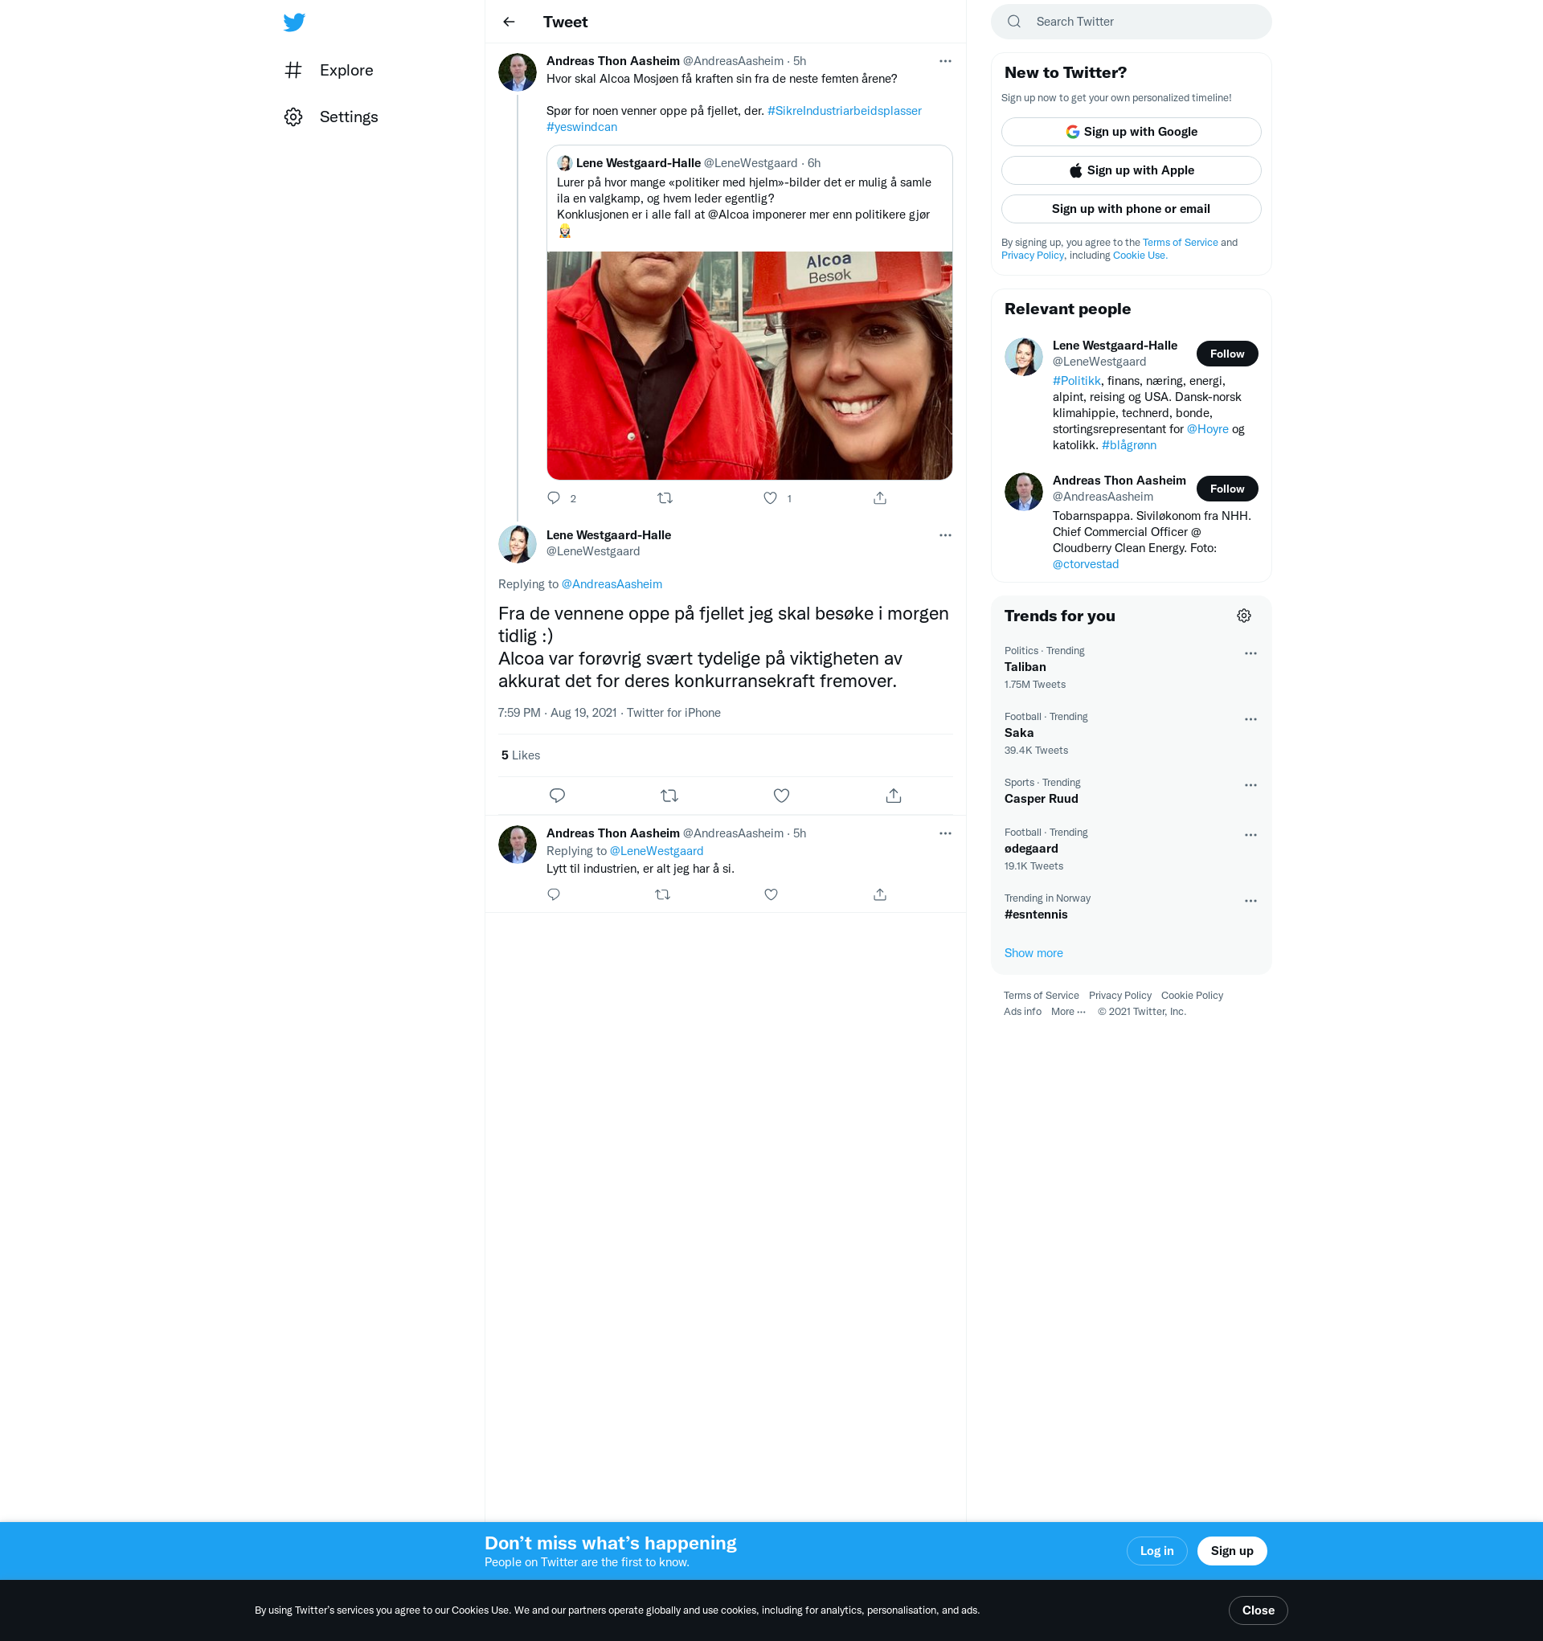This screenshot has width=1543, height=1641.
Task: Expand the footer More menu
Action: [x=1068, y=1011]
